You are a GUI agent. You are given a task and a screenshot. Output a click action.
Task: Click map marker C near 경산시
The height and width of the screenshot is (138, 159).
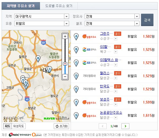point(50,70)
